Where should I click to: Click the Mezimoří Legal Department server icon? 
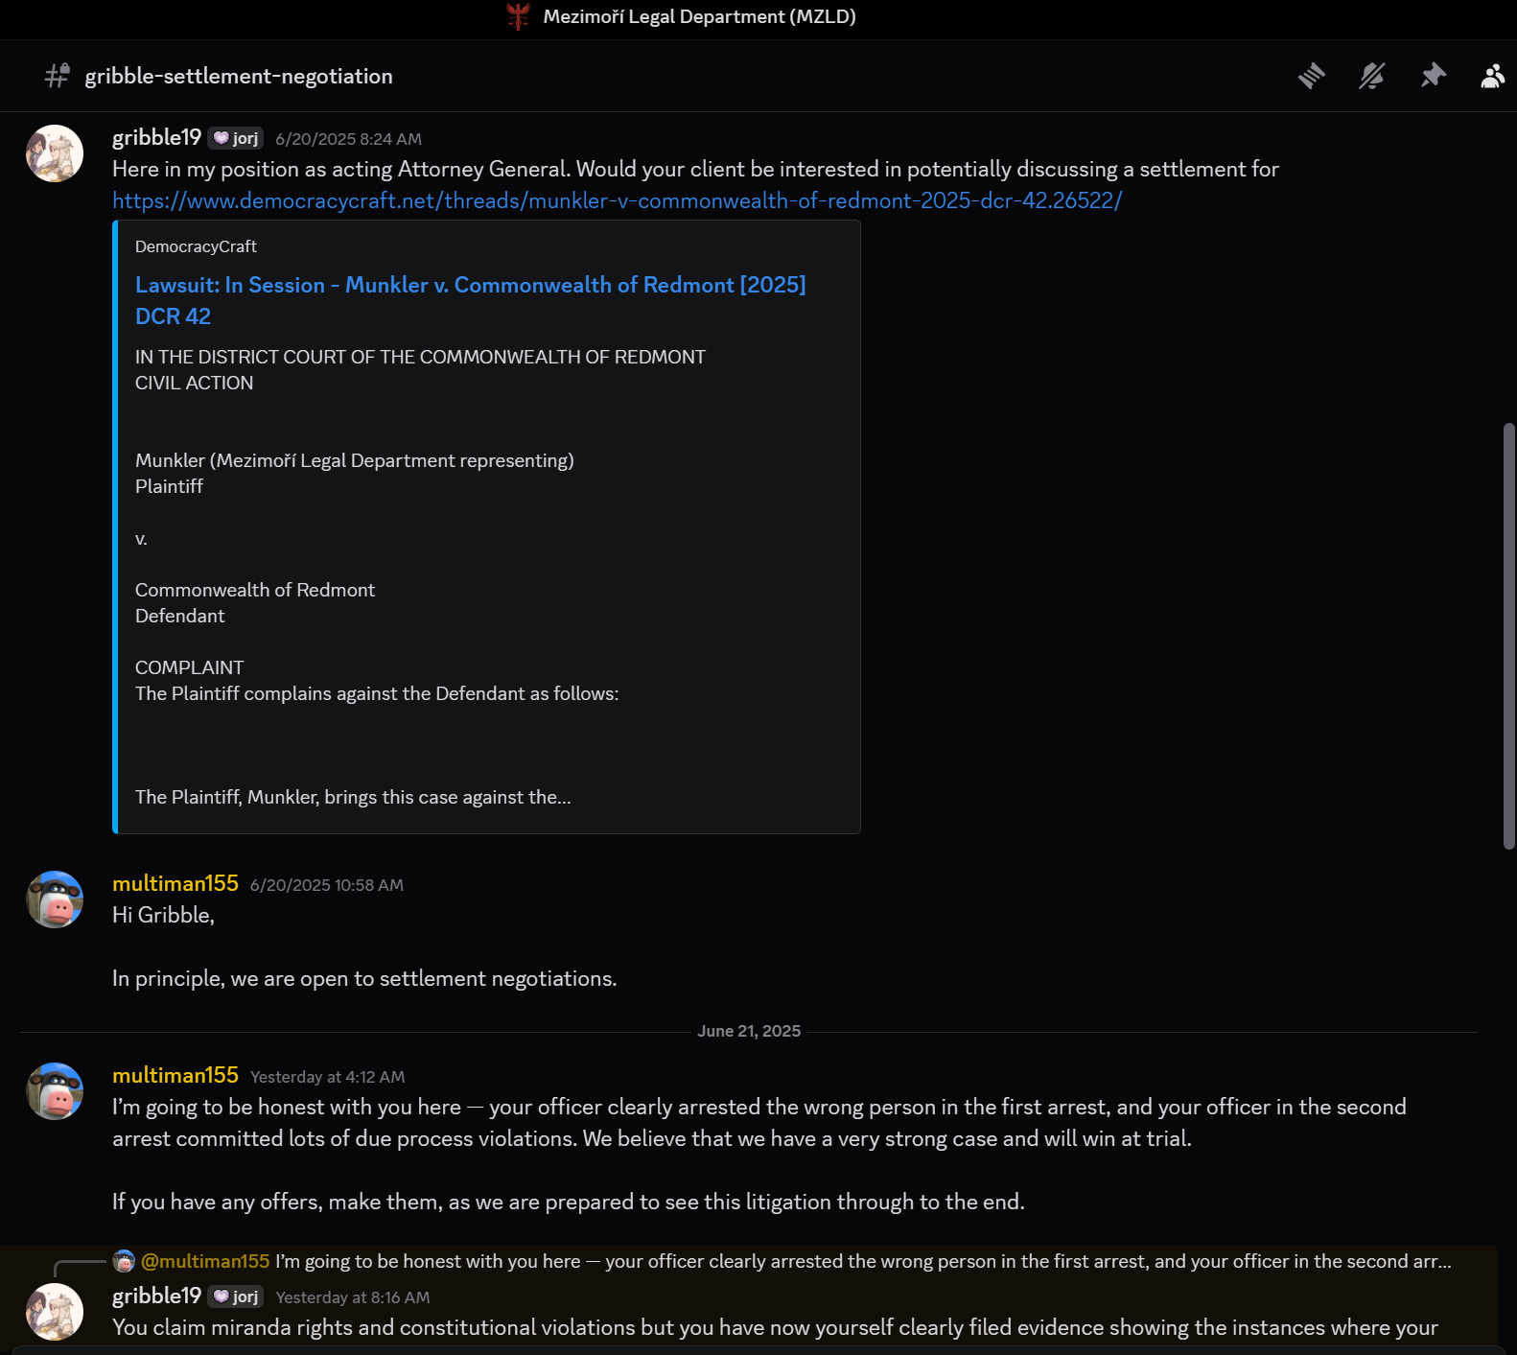518,16
